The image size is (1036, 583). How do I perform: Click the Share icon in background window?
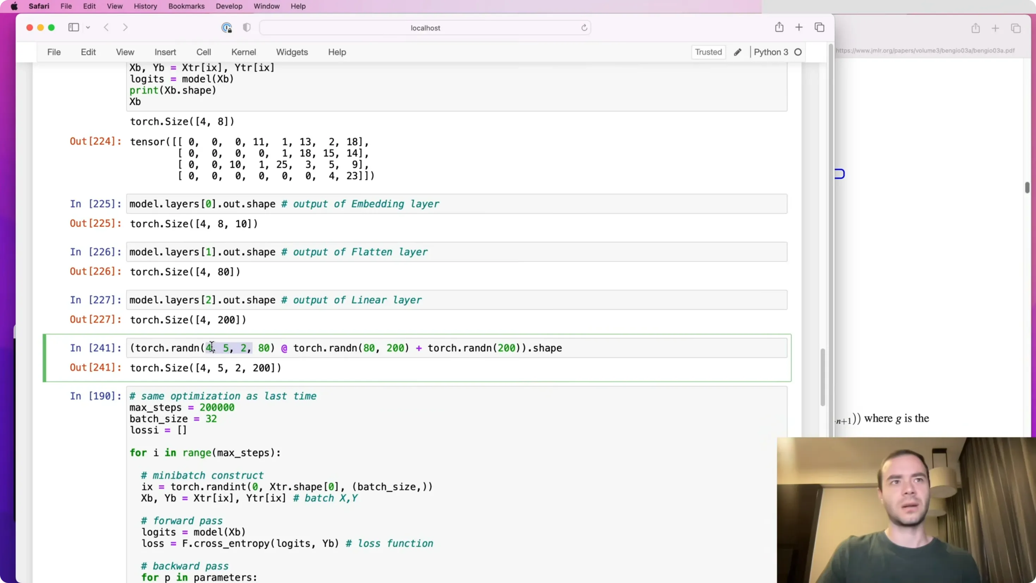coord(976,28)
